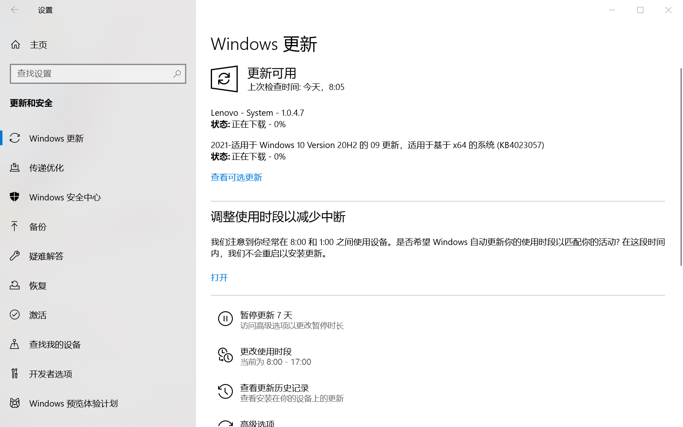Screen dimensions: 683x427
Task: Open Windows 预览体验计划 page
Action: coord(98,403)
